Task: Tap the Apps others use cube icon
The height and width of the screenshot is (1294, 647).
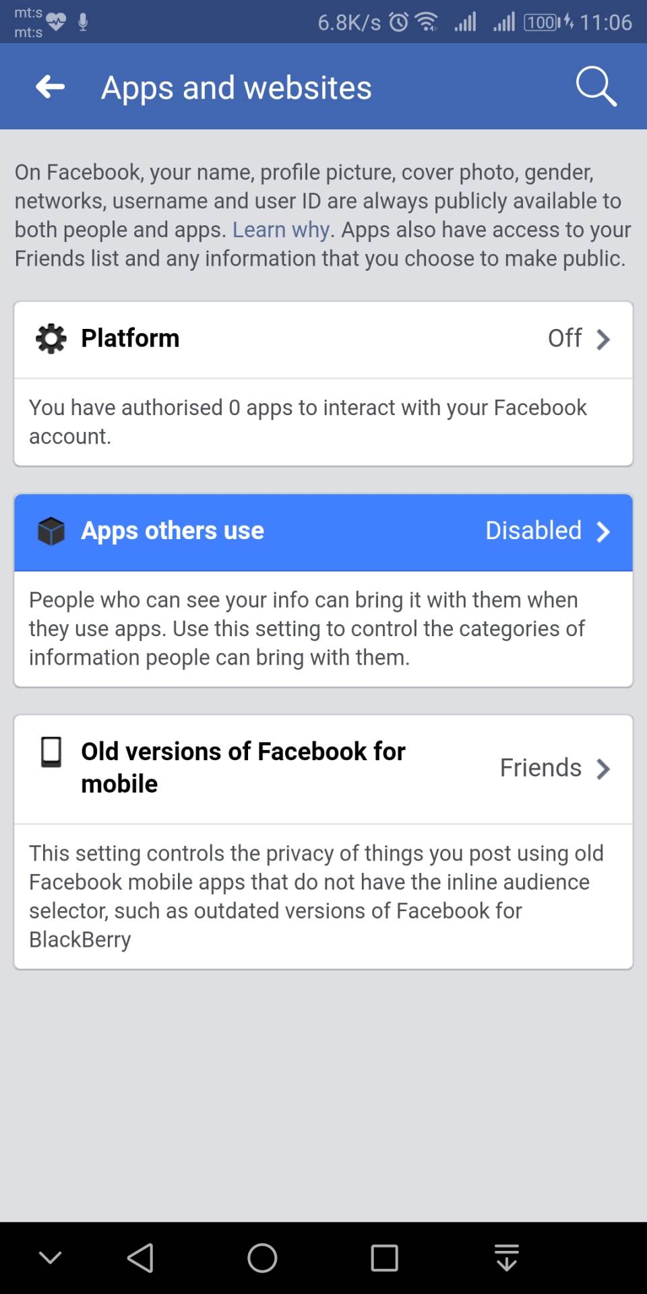Action: tap(51, 531)
